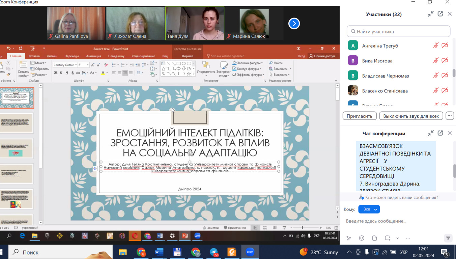Image resolution: width=456 pixels, height=259 pixels.
Task: Open the Слайд-шоу ribbon tab
Action: 116,56
